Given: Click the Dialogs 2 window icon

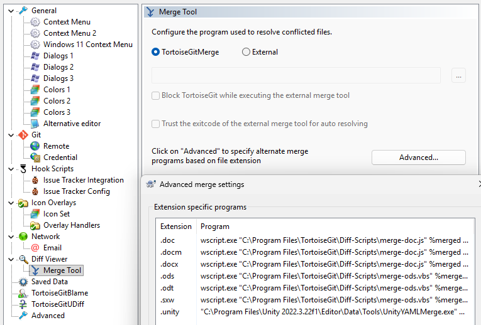Looking at the screenshot, I should click(35, 67).
